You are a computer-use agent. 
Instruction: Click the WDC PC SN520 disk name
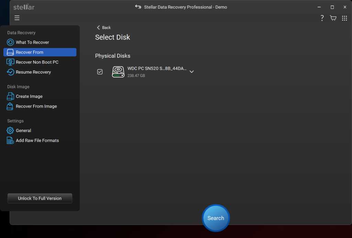157,68
